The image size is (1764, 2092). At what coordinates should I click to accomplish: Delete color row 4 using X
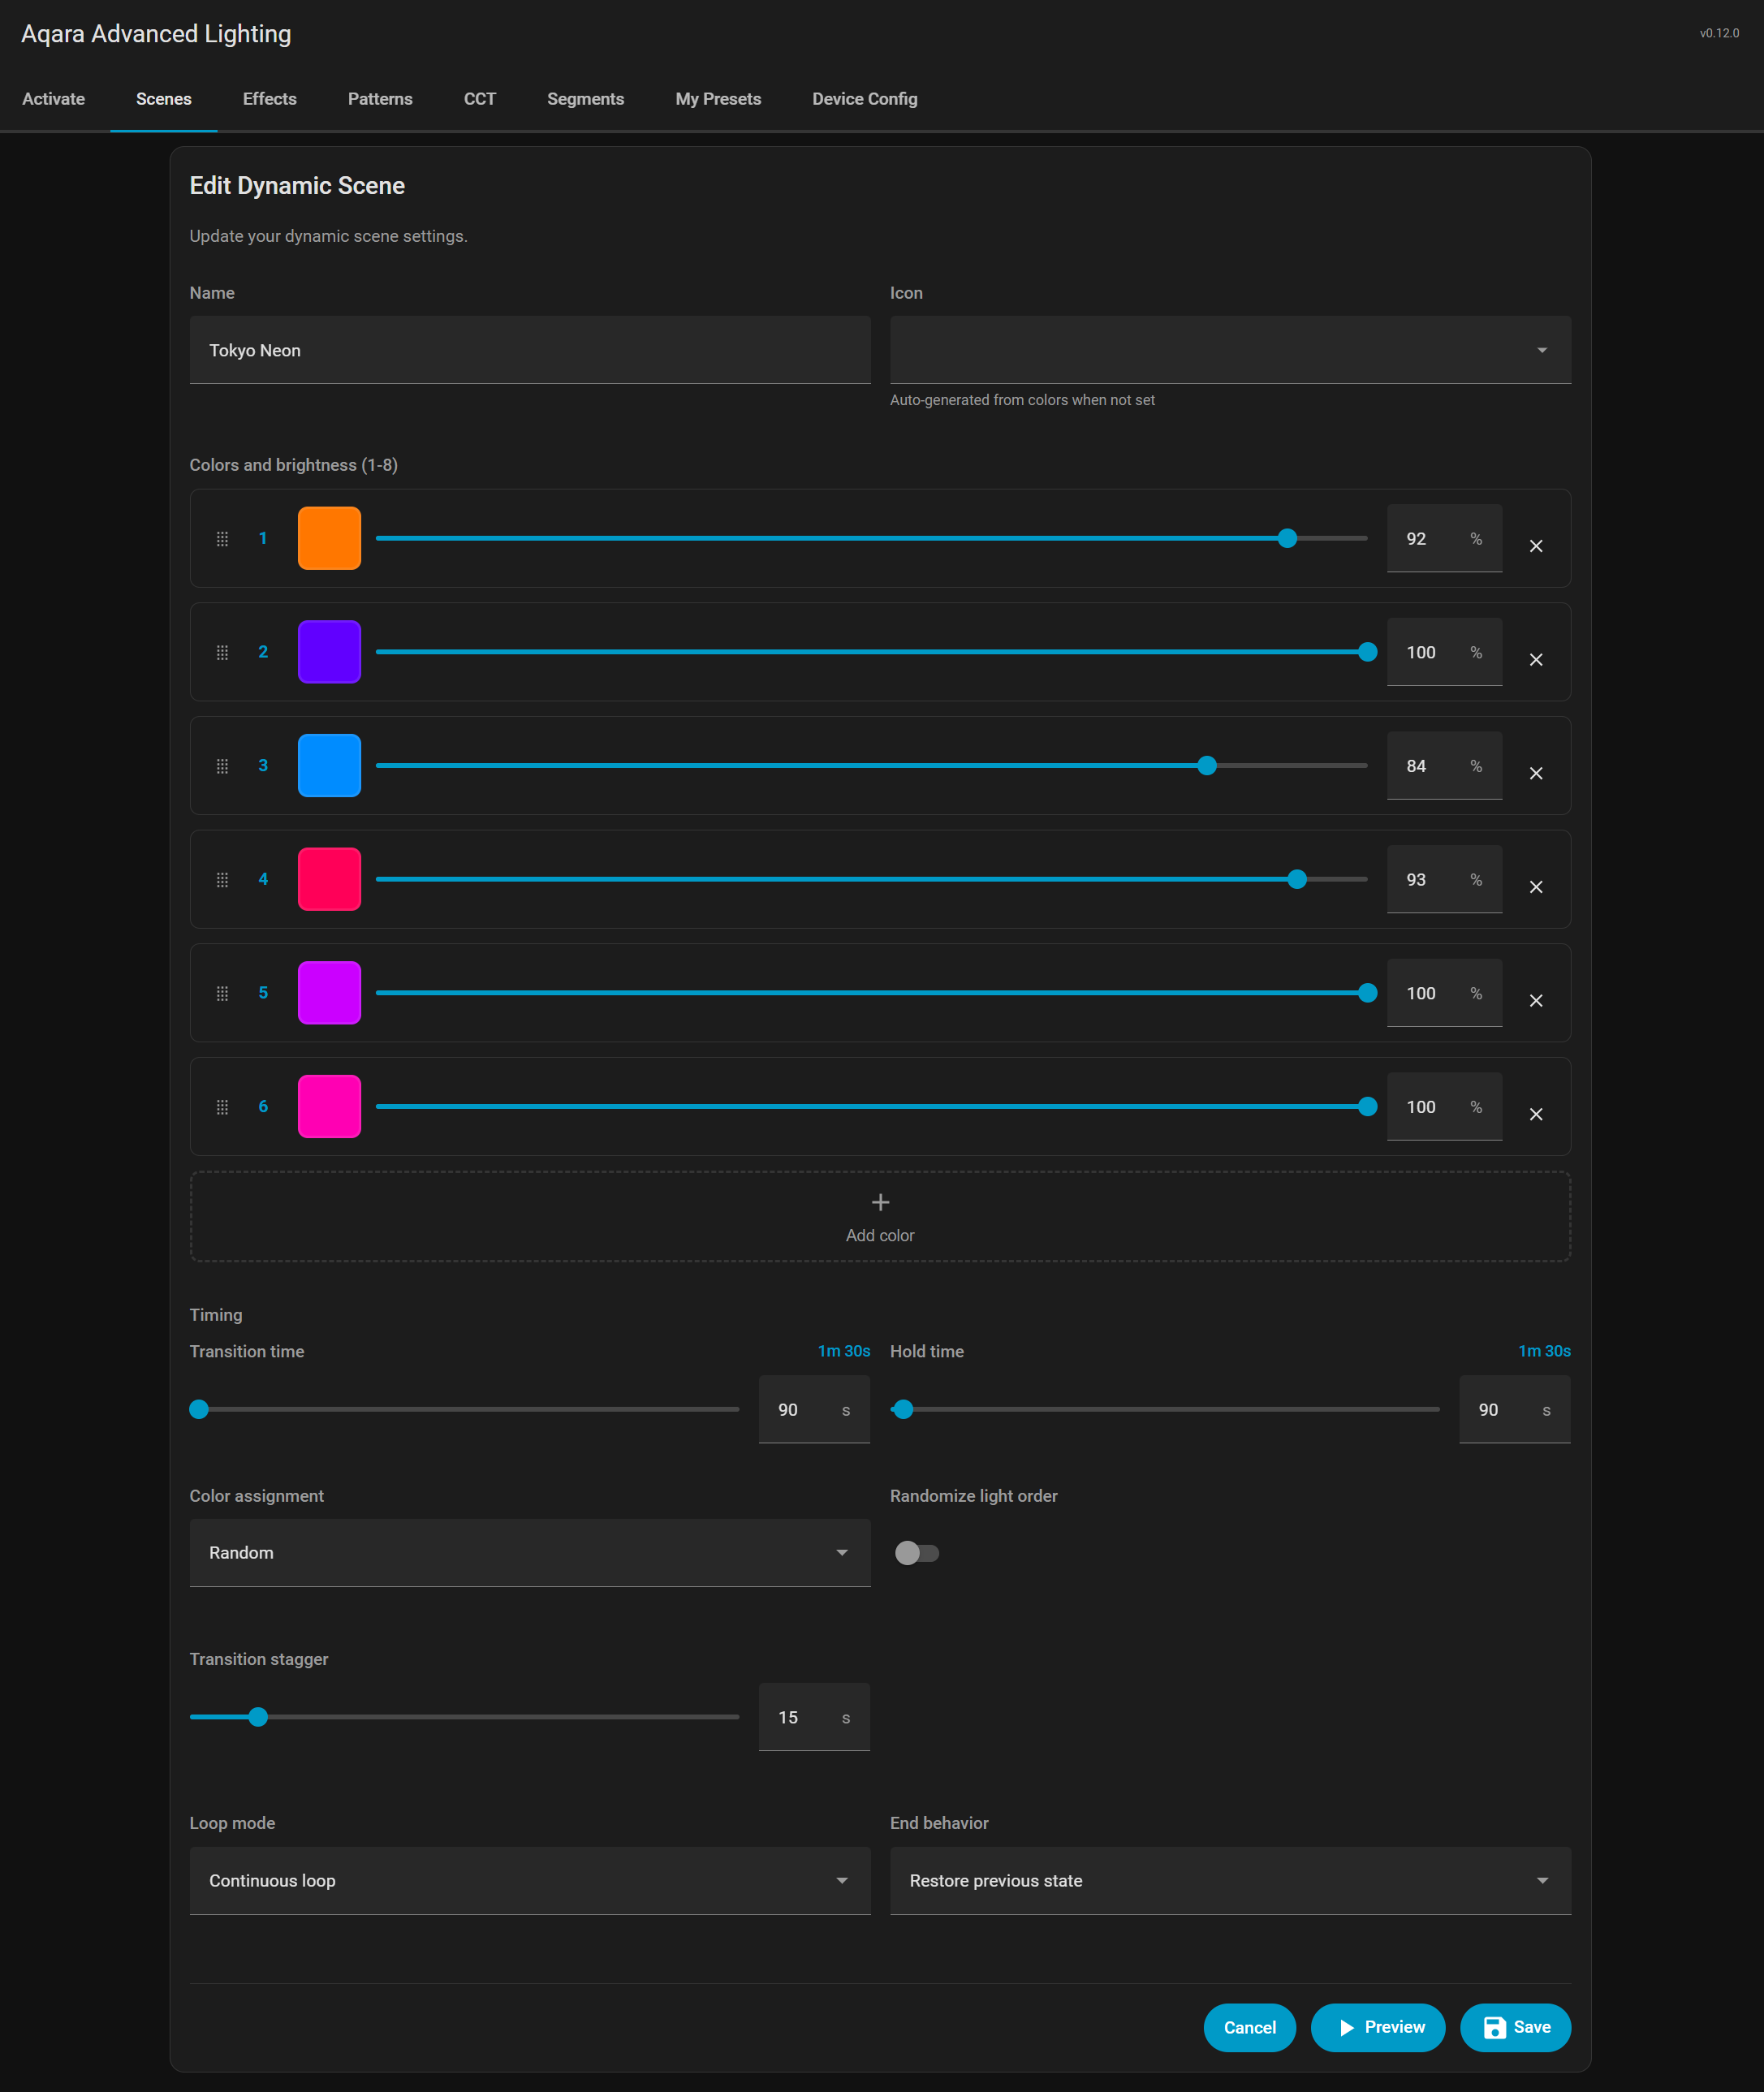(1535, 887)
